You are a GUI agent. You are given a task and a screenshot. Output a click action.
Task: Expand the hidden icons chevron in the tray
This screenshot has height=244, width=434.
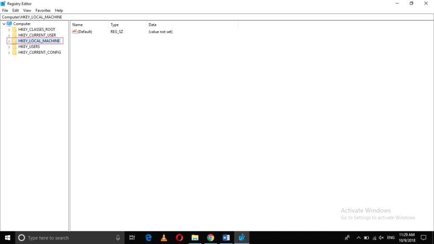(x=359, y=238)
